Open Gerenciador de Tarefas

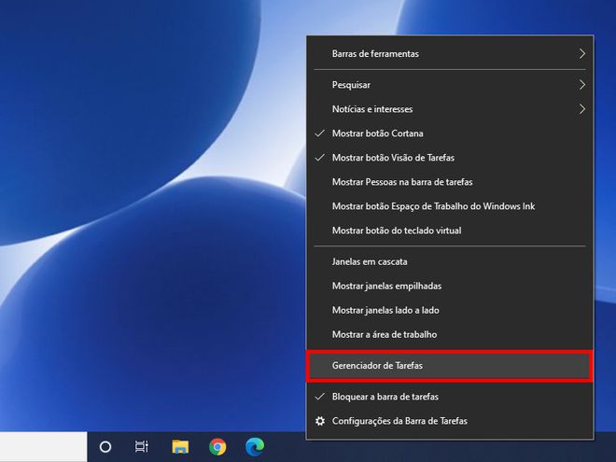tap(450, 366)
